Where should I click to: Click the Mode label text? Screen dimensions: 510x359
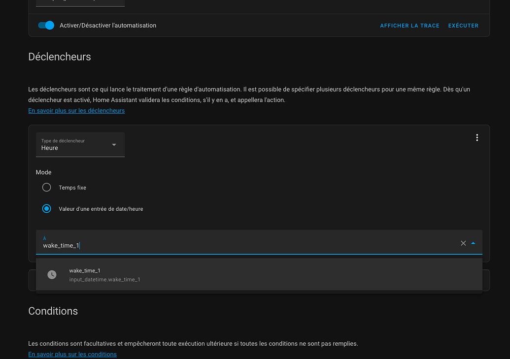(x=44, y=172)
